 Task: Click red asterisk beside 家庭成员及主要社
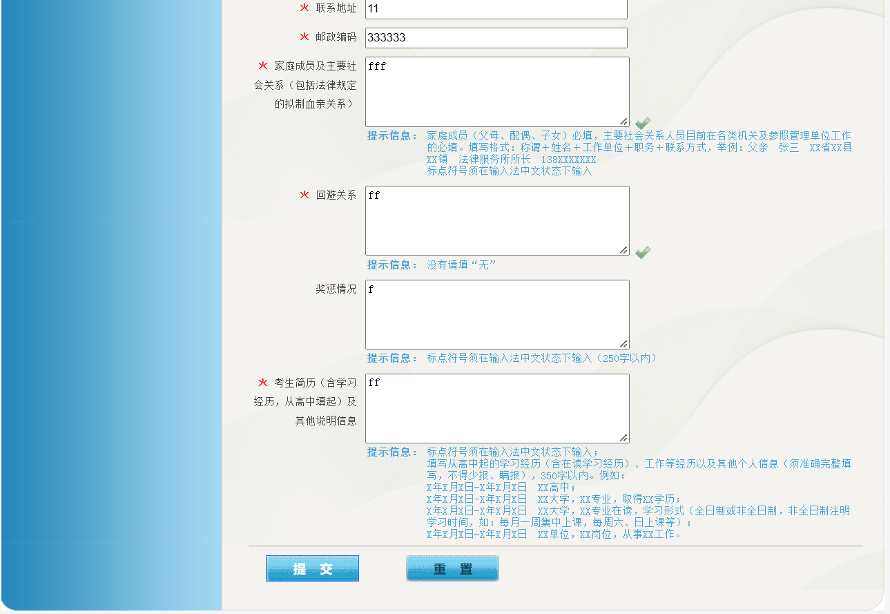pos(263,66)
